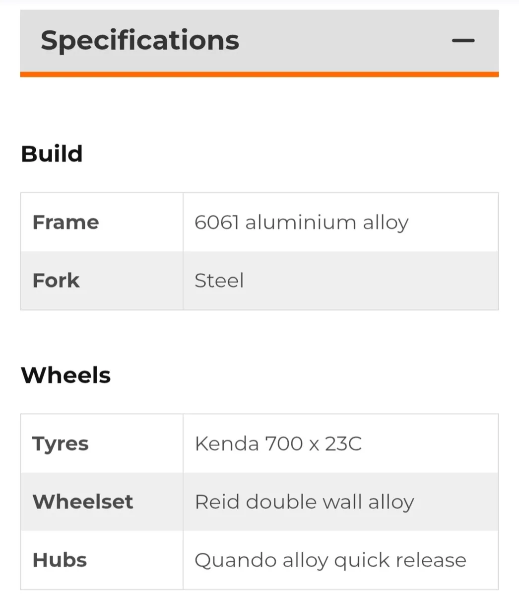Click the Frame row label

pos(65,222)
